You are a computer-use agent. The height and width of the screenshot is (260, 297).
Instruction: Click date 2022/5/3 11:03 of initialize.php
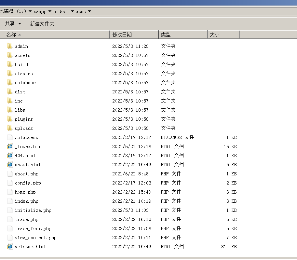(x=130, y=210)
